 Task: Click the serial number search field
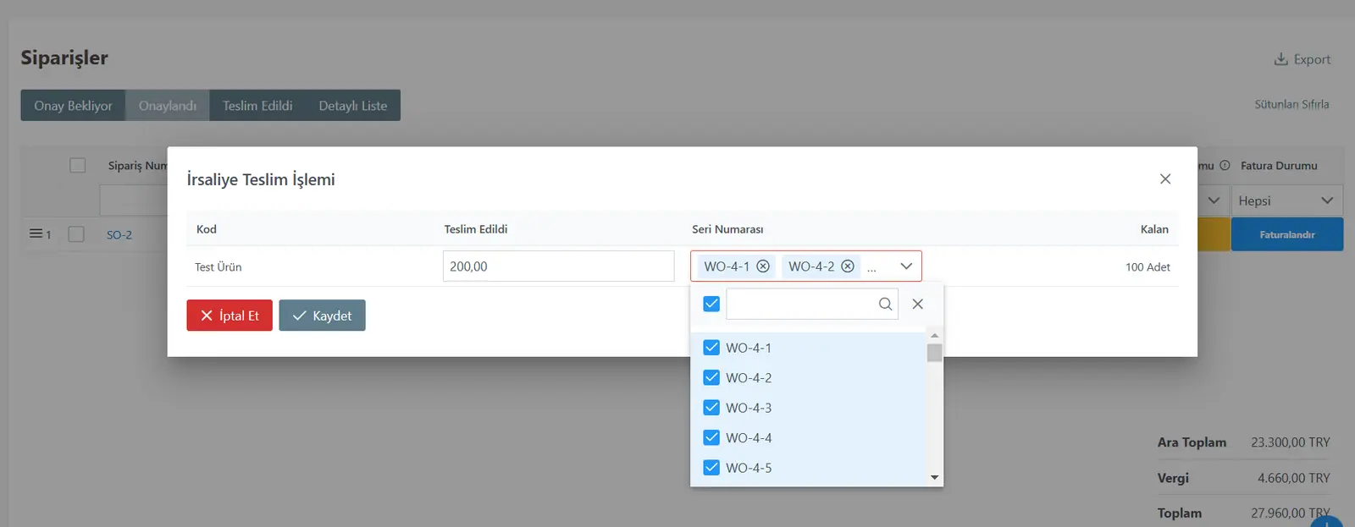tap(811, 304)
